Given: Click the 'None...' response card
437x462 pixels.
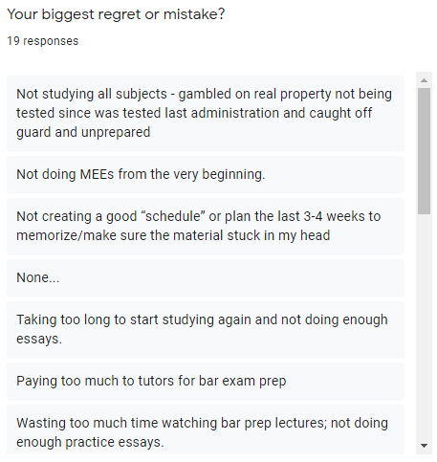Looking at the screenshot, I should pyautogui.click(x=206, y=278).
